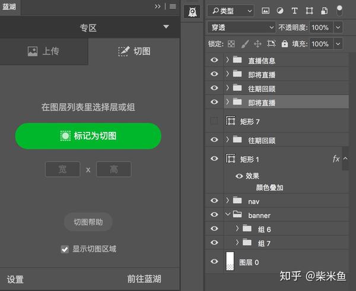Click the fx icon on 矩形 1
The height and width of the screenshot is (291, 356).
pyautogui.click(x=336, y=159)
